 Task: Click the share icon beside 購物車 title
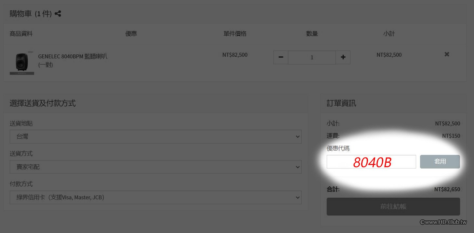58,14
